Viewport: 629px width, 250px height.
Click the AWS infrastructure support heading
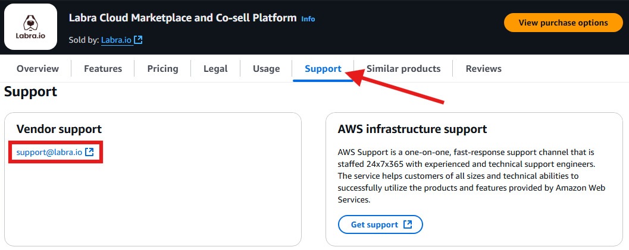pyautogui.click(x=412, y=129)
